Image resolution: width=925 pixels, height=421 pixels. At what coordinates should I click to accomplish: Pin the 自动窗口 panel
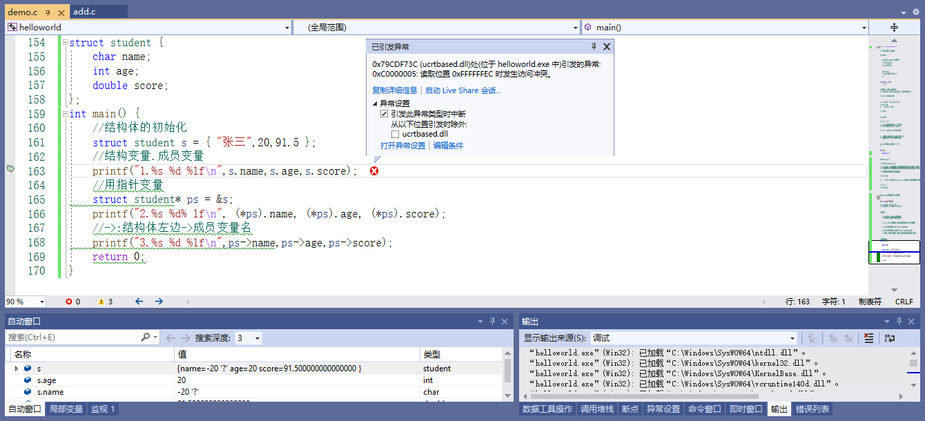coord(493,322)
